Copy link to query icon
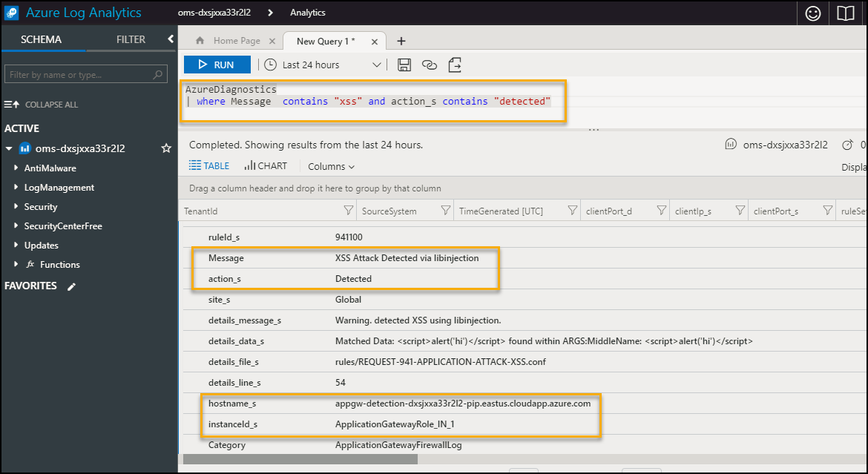The width and height of the screenshot is (868, 474). [430, 65]
